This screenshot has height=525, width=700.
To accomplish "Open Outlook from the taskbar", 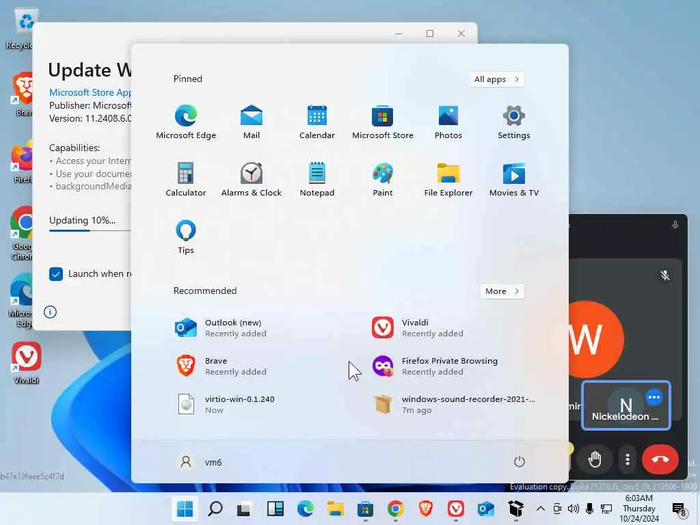I will click(x=486, y=509).
